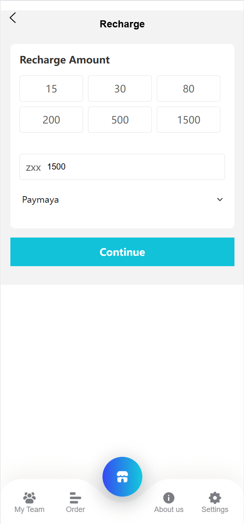The width and height of the screenshot is (244, 524).
Task: Open the Order list icon
Action: click(x=76, y=497)
